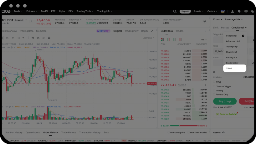
Task: Click the candlestick chart type icon
Action: coord(33,38)
